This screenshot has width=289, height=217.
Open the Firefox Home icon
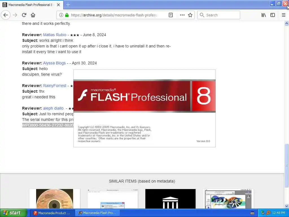33,15
